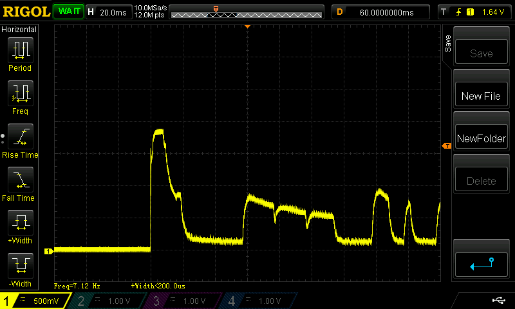This screenshot has width=515, height=309.
Task: Click the Horizontal menu title
Action: [x=19, y=30]
